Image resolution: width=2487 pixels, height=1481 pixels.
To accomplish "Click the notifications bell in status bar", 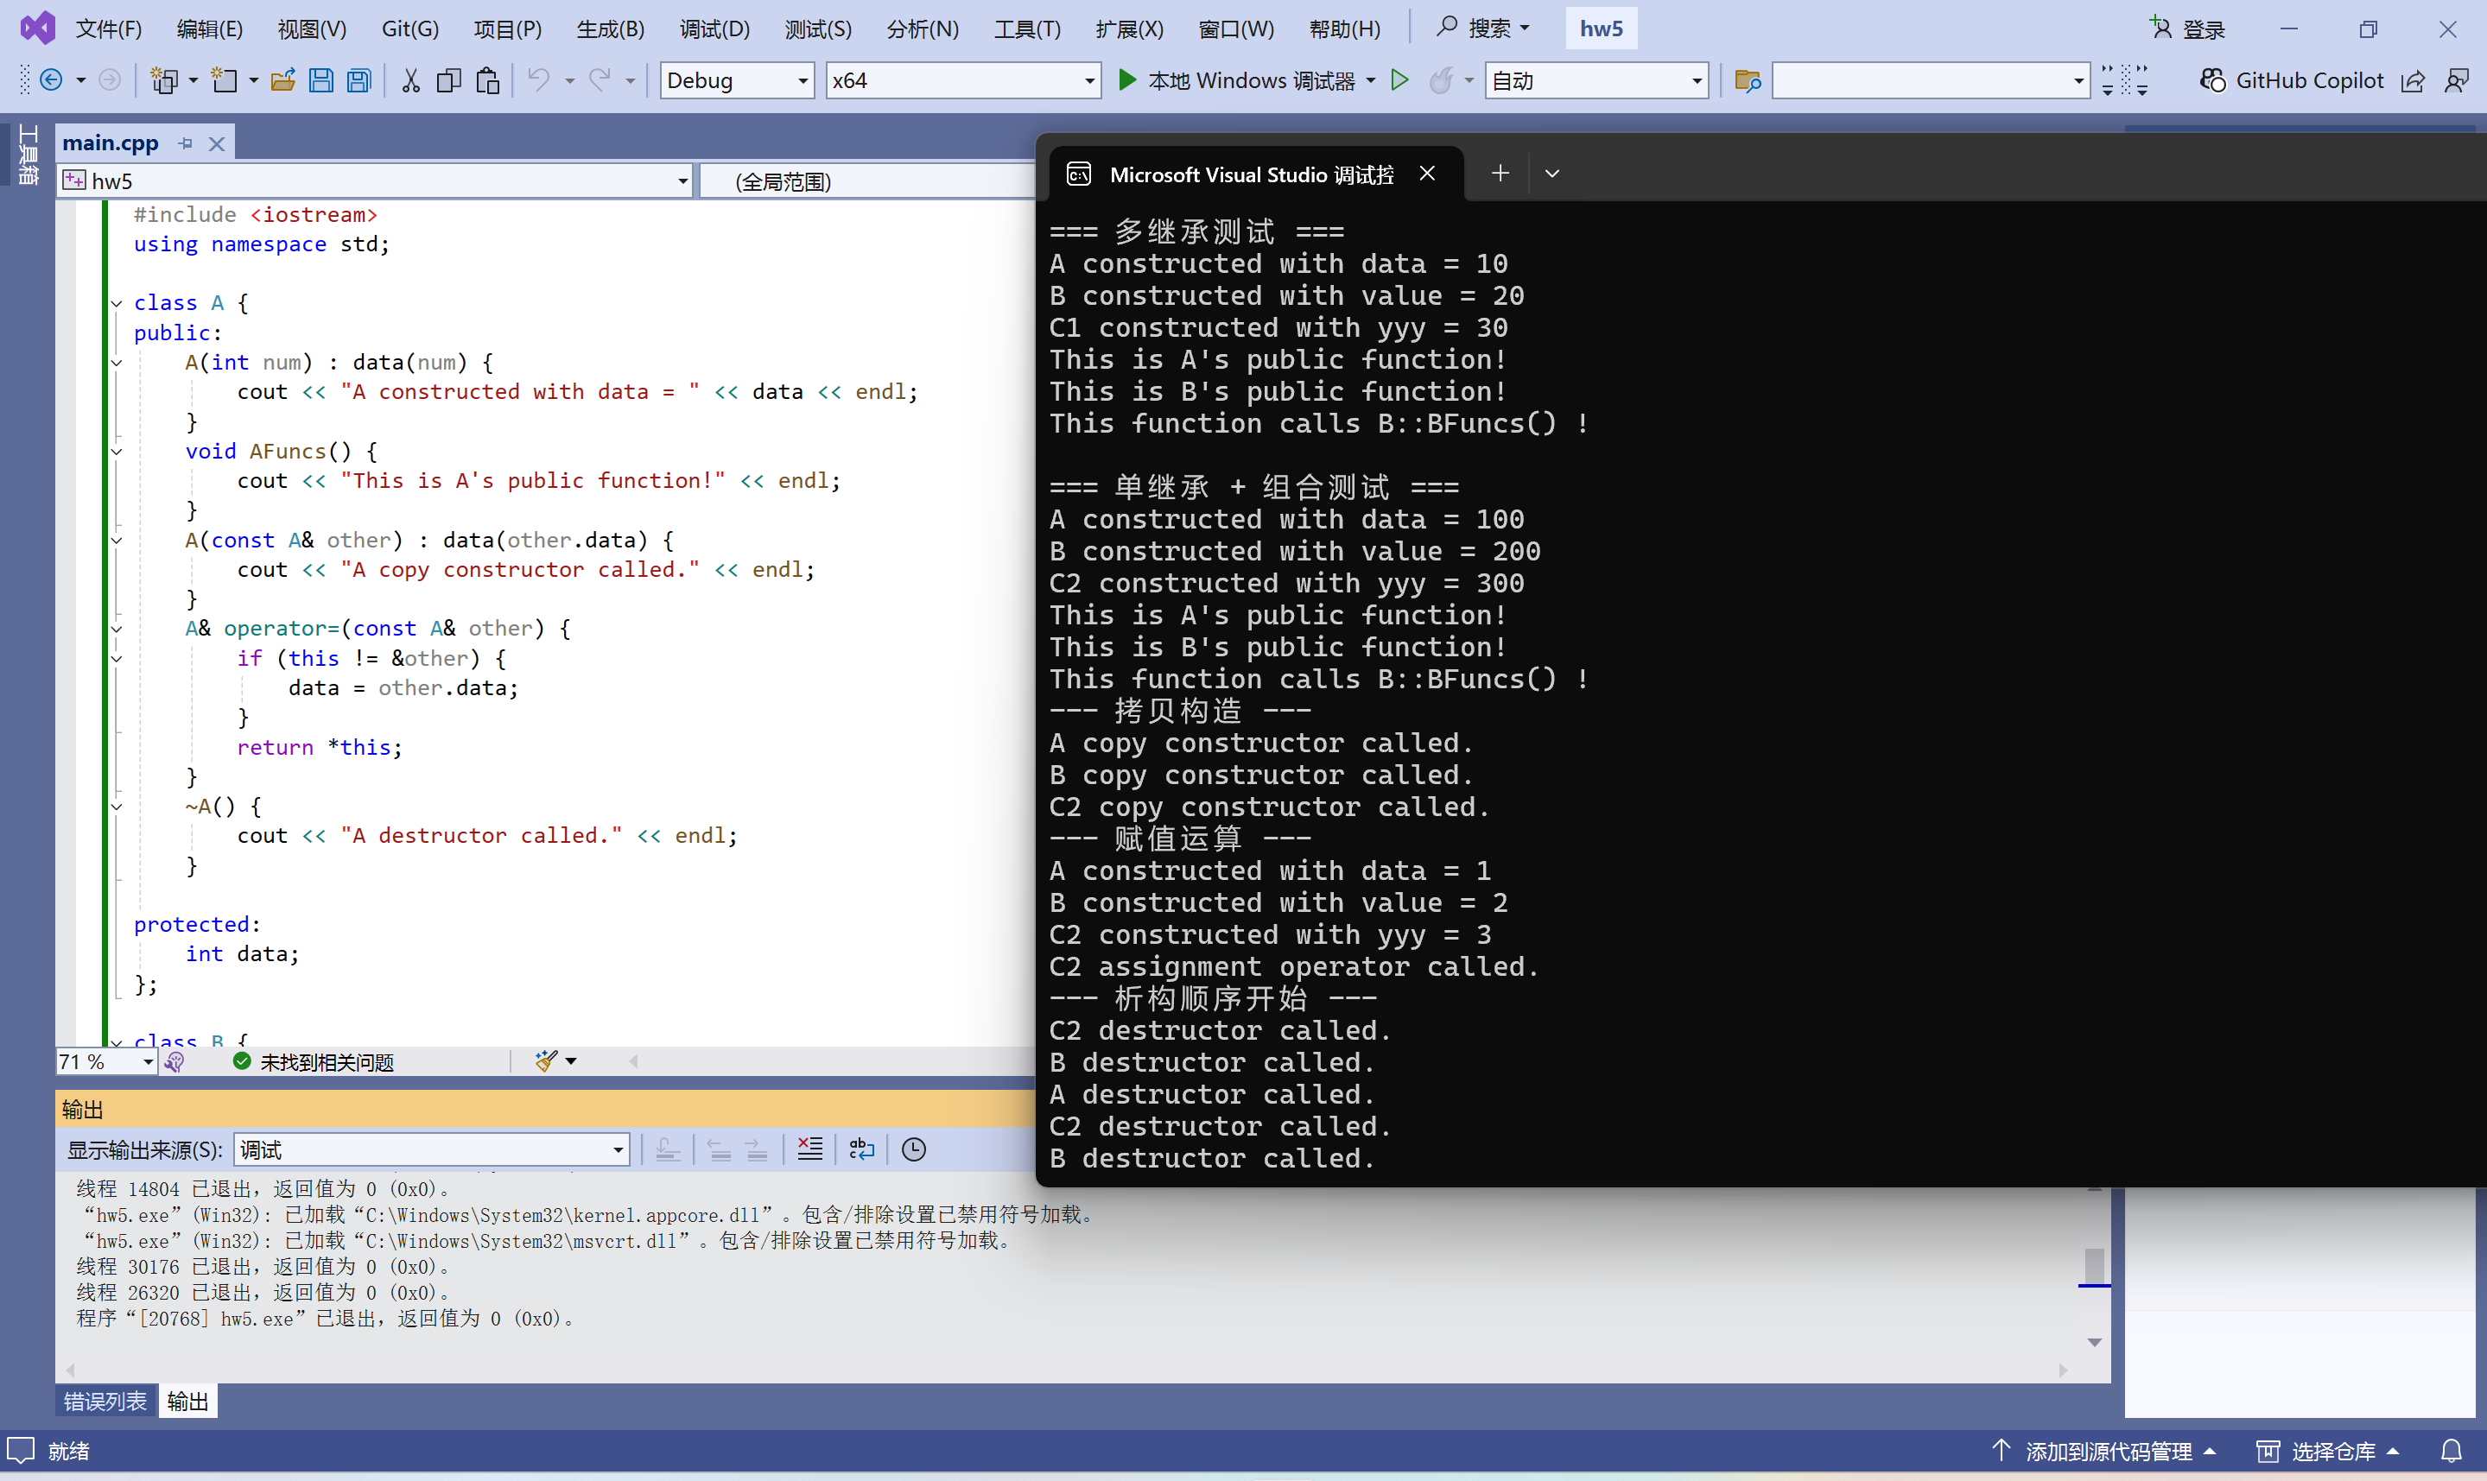I will coord(2451,1451).
